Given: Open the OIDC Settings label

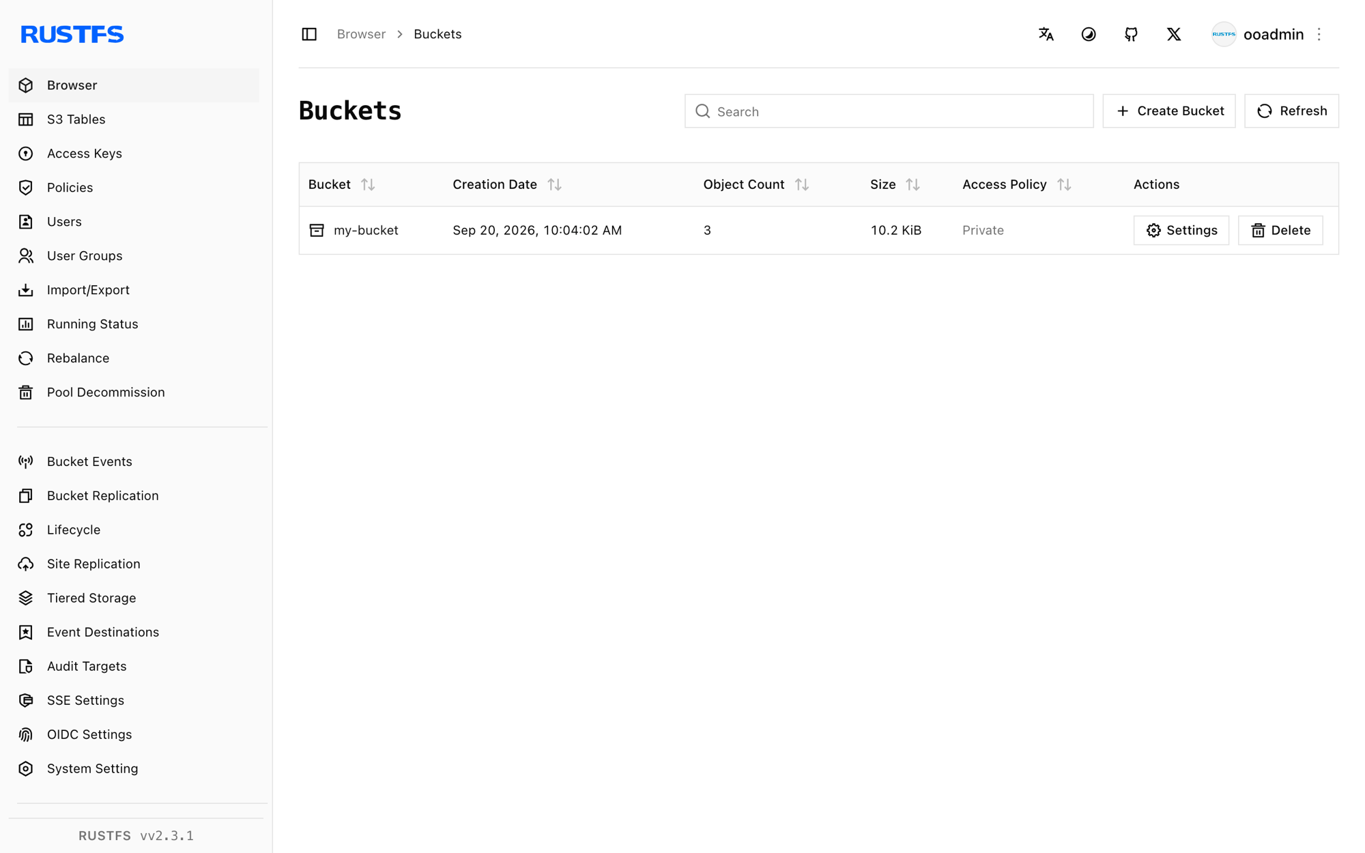Looking at the screenshot, I should pyautogui.click(x=89, y=735).
